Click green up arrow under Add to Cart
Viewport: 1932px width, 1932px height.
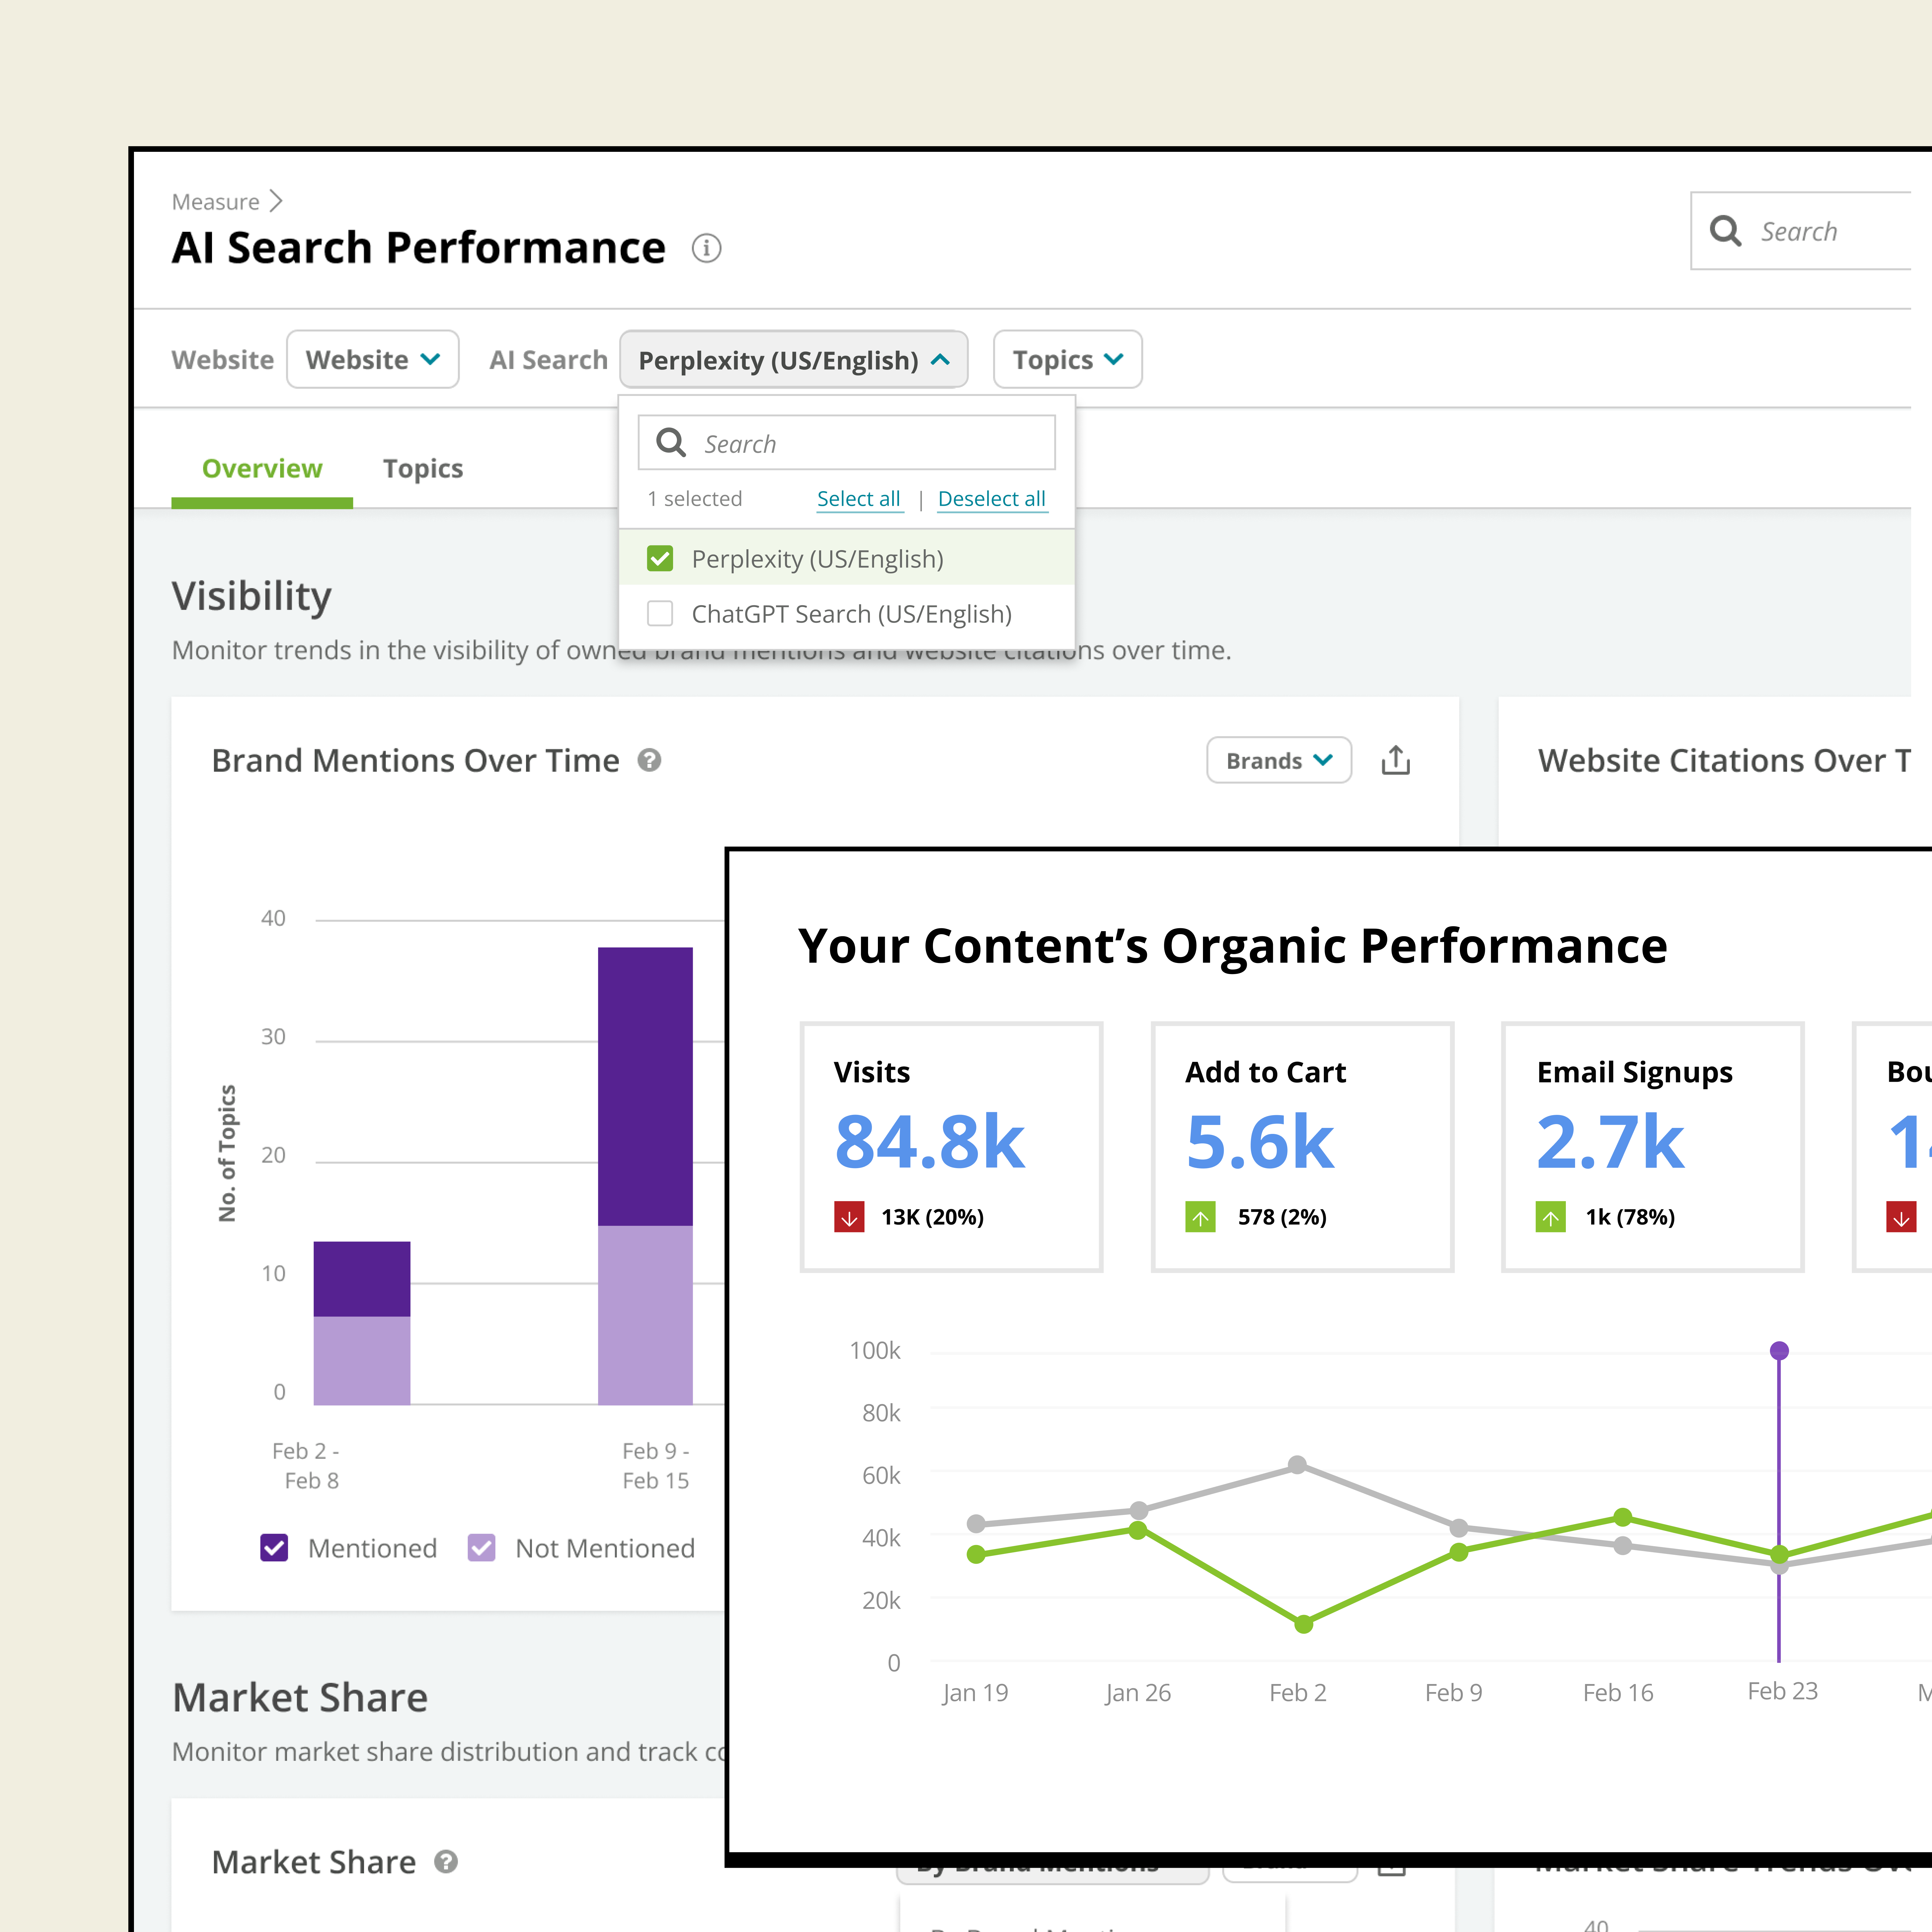[x=1200, y=1217]
